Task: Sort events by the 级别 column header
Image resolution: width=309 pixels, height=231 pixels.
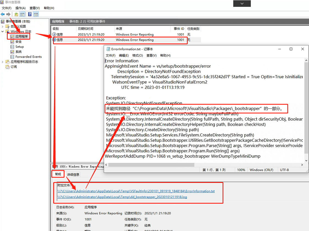Action: (x=64, y=29)
